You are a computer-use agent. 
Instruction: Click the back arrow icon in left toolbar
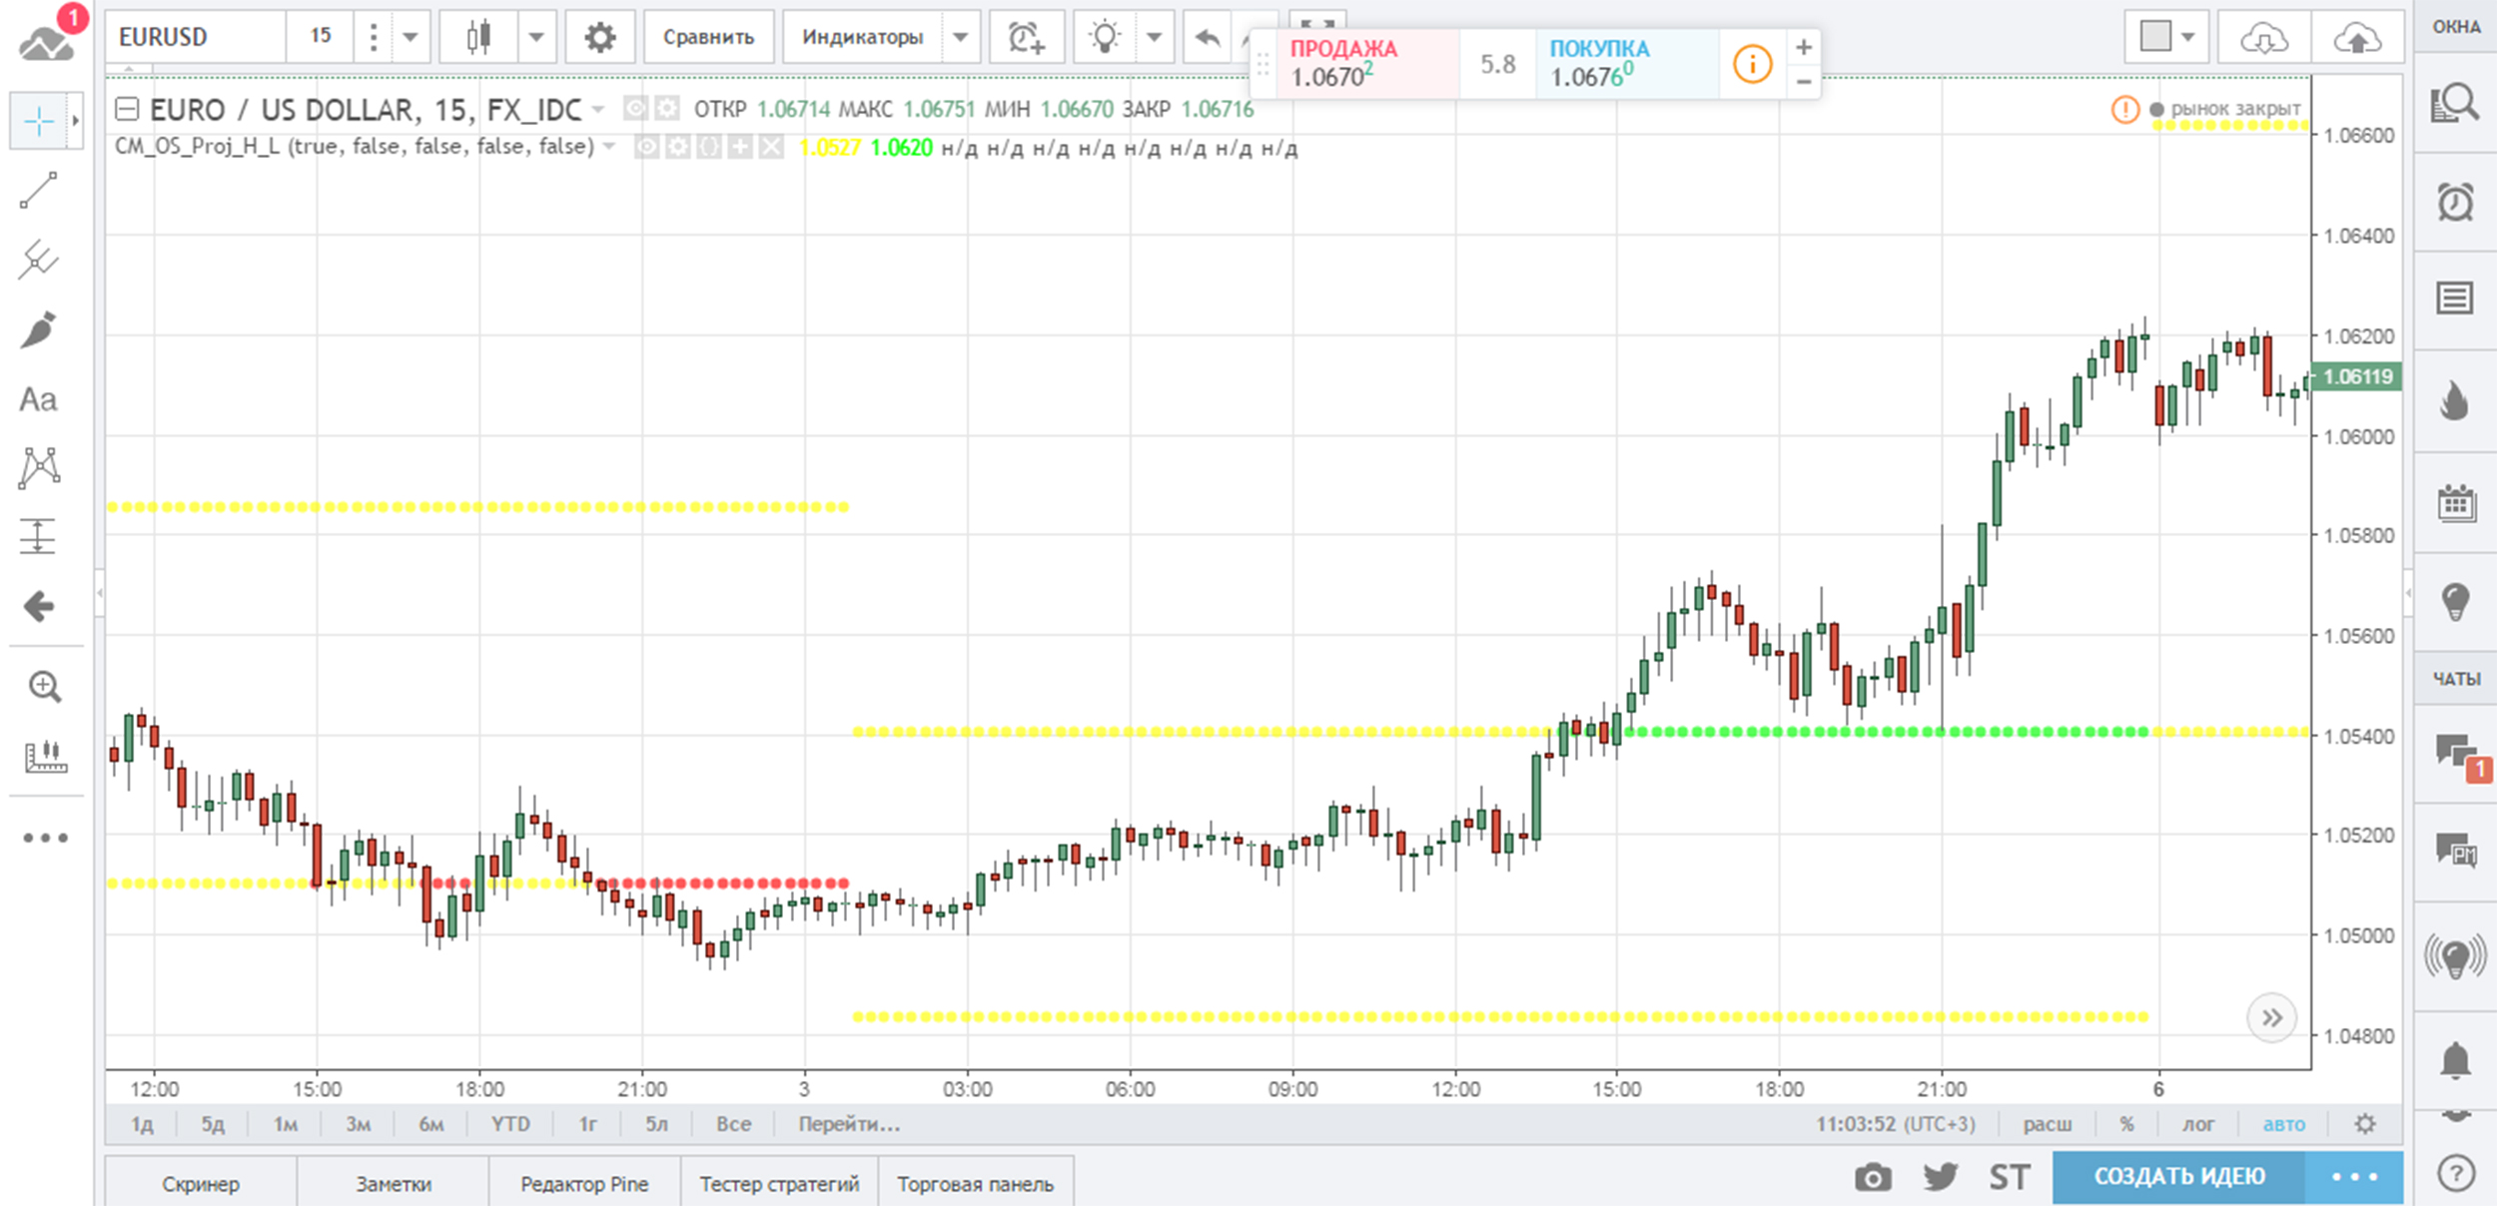tap(39, 606)
